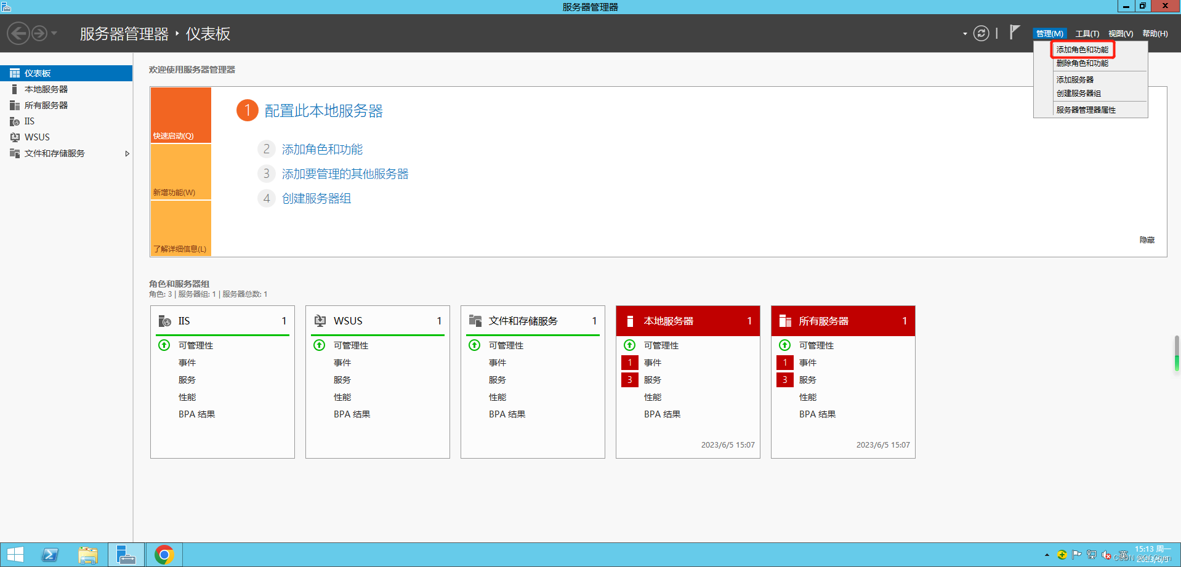Screen dimensions: 1181x567
Task: Open BPA 结果 in the WSUS tile
Action: (x=352, y=414)
